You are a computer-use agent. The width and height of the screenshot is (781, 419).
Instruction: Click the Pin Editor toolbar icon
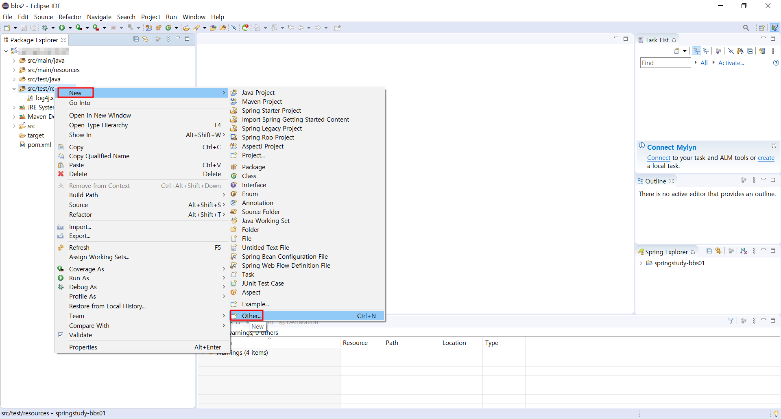click(338, 28)
